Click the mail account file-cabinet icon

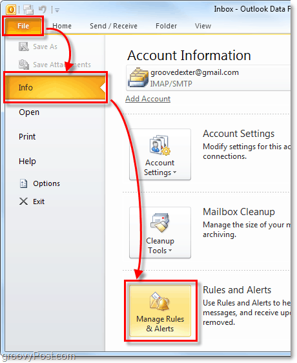click(138, 78)
